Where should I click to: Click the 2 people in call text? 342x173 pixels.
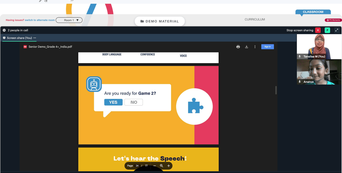18,30
